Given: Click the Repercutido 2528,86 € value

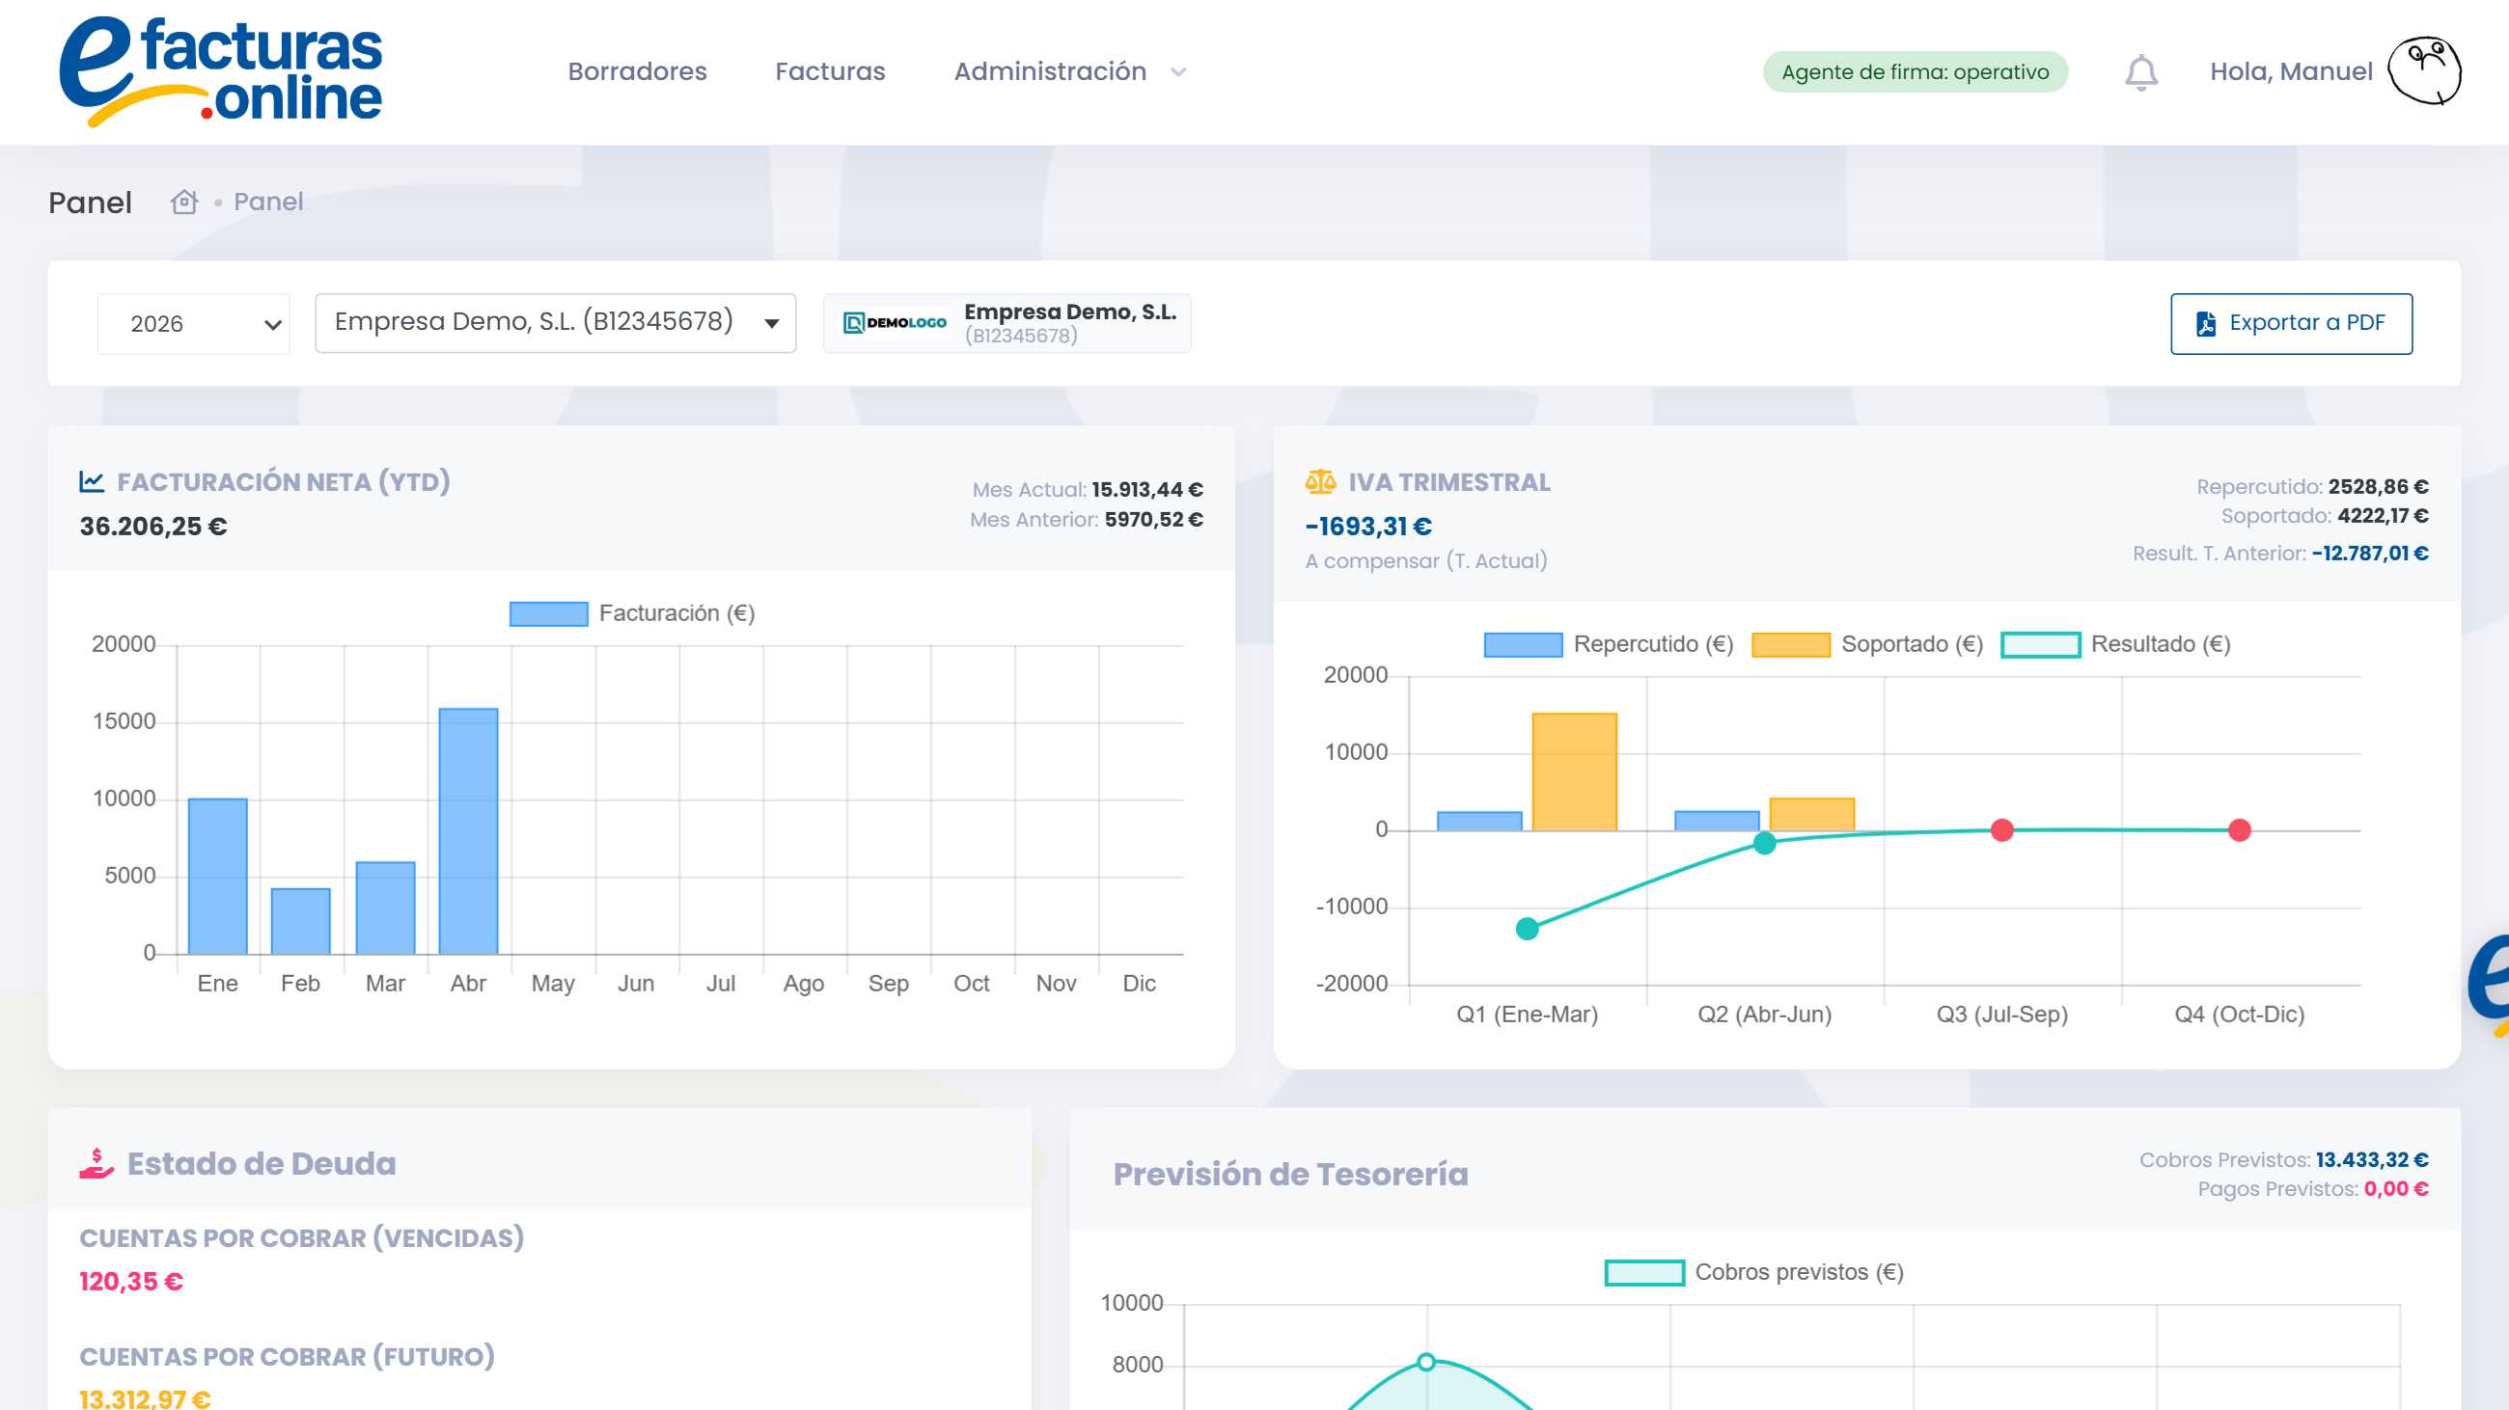Looking at the screenshot, I should pos(2379,486).
